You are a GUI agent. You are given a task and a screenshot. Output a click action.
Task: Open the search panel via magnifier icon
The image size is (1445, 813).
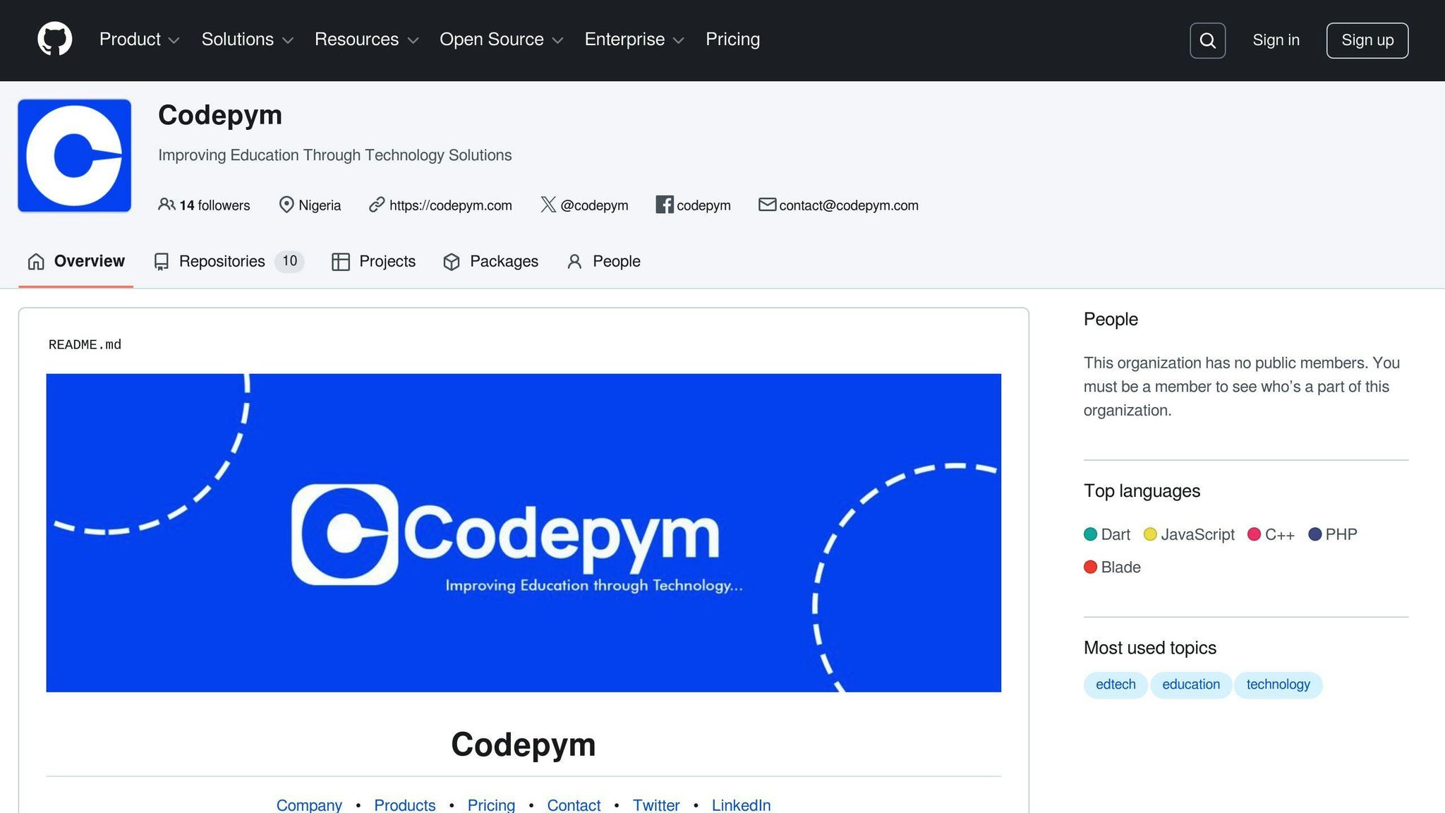click(1207, 41)
